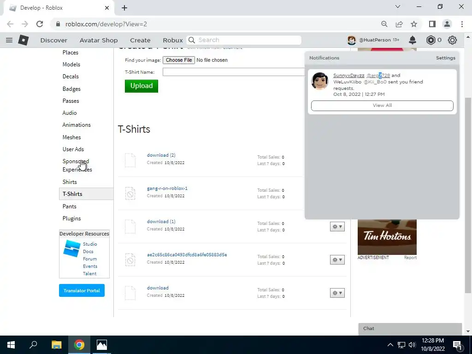Open gear dropdown for download item

pos(337,293)
